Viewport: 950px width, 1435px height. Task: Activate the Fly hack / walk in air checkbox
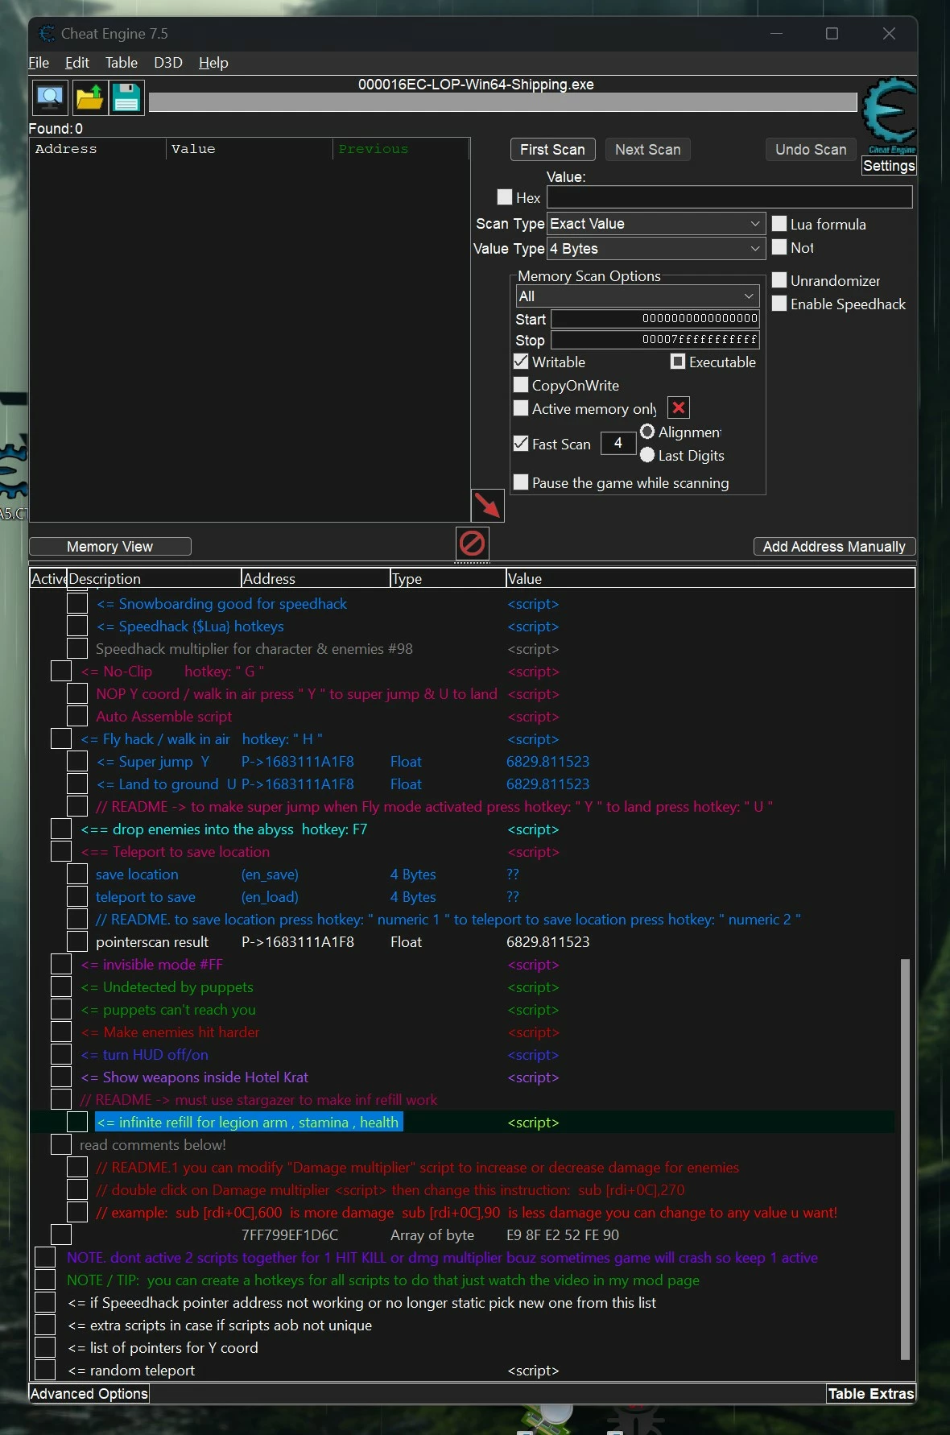point(61,738)
